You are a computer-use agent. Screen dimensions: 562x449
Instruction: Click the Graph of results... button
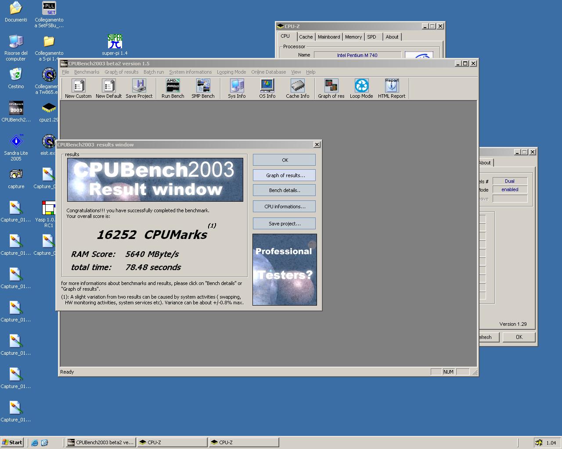[x=284, y=175]
